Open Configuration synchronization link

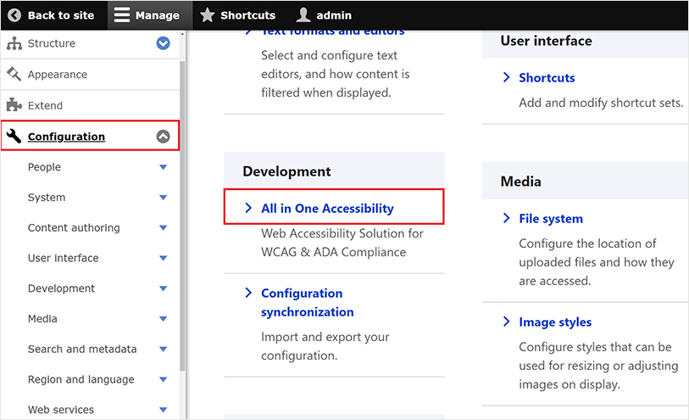click(x=308, y=303)
